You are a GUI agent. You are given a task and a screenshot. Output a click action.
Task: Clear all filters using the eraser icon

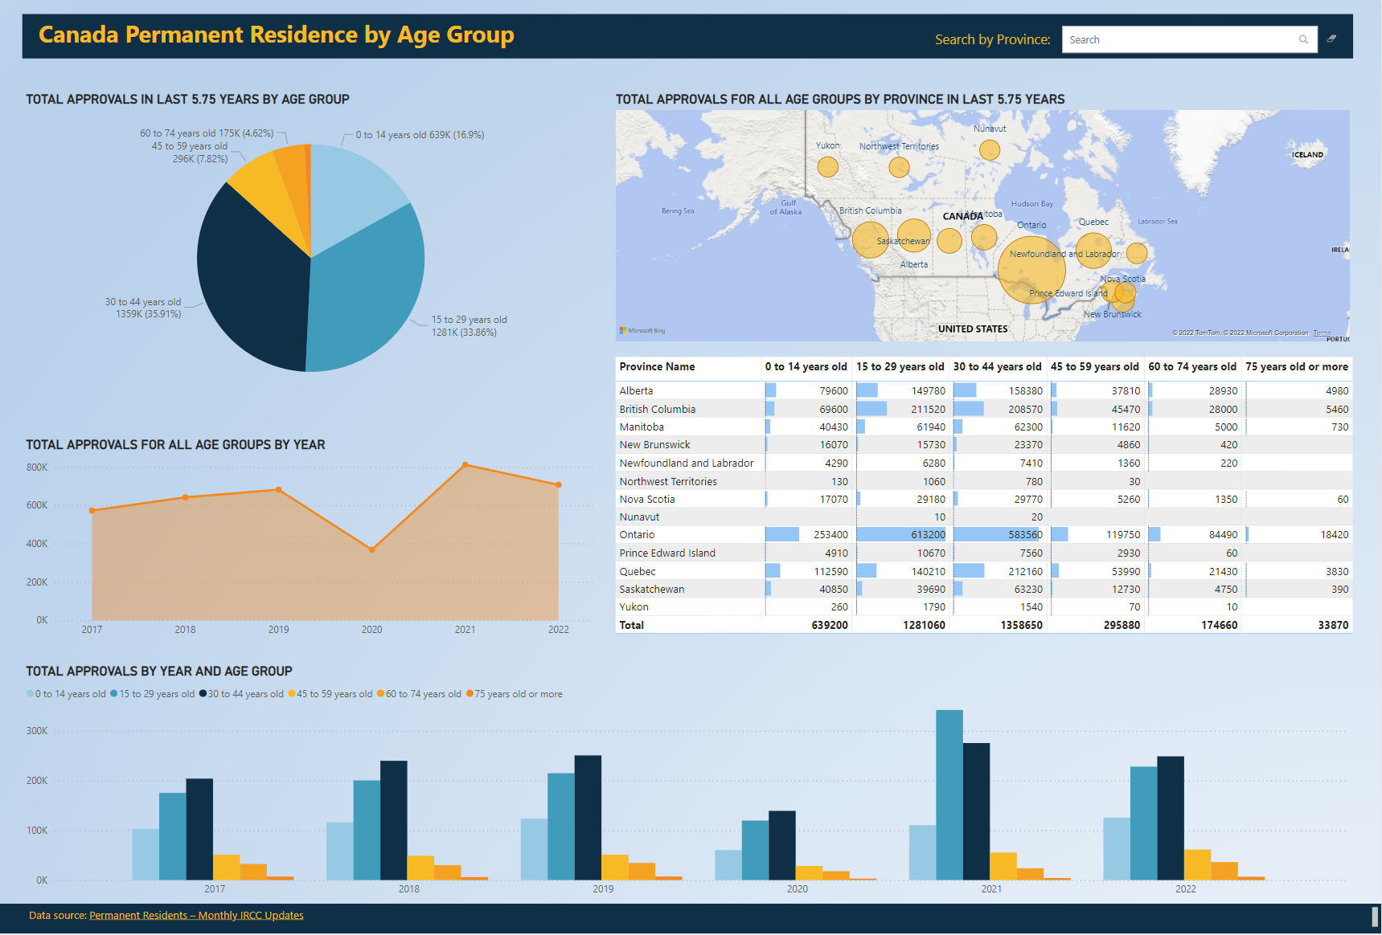(x=1332, y=39)
